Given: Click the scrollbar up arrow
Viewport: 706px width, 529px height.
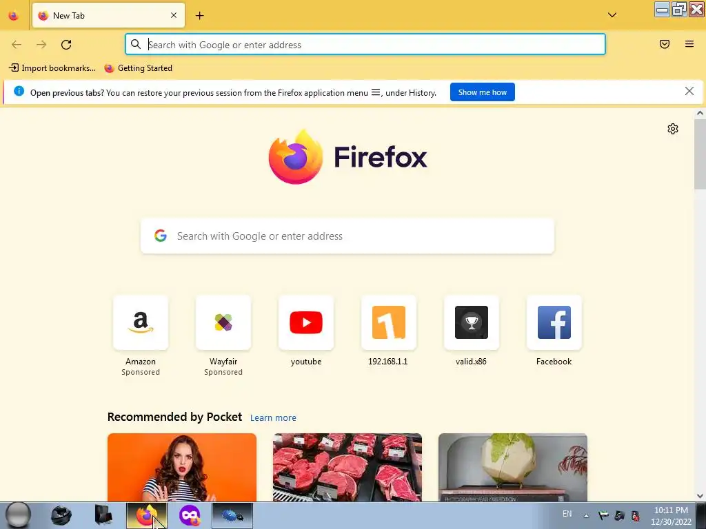Looking at the screenshot, I should 700,114.
